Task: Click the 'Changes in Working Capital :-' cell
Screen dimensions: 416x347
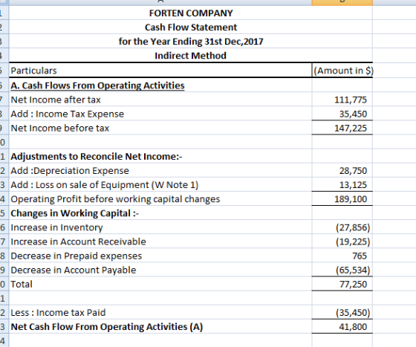Action: point(160,213)
